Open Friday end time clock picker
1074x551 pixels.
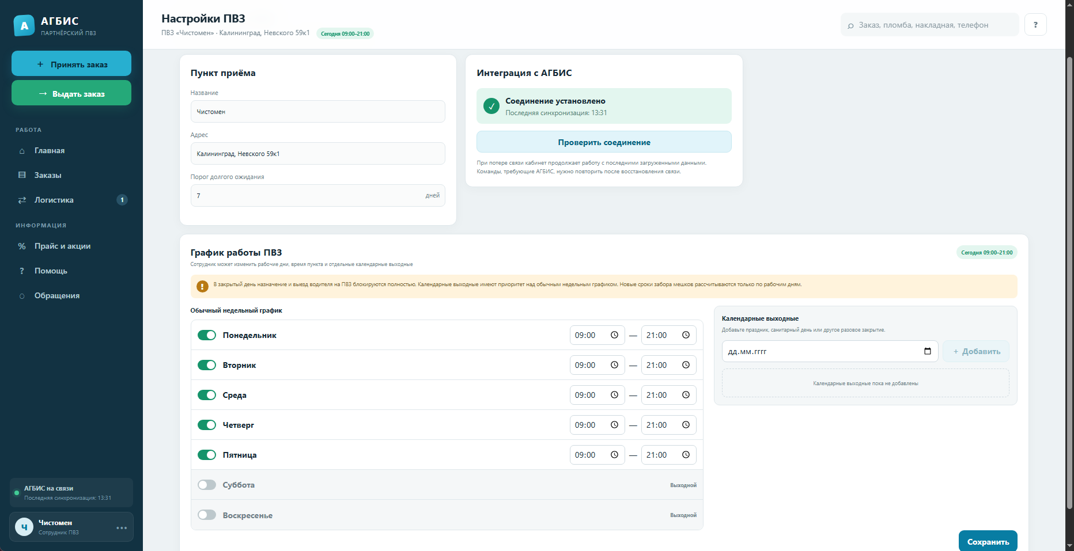(x=686, y=455)
